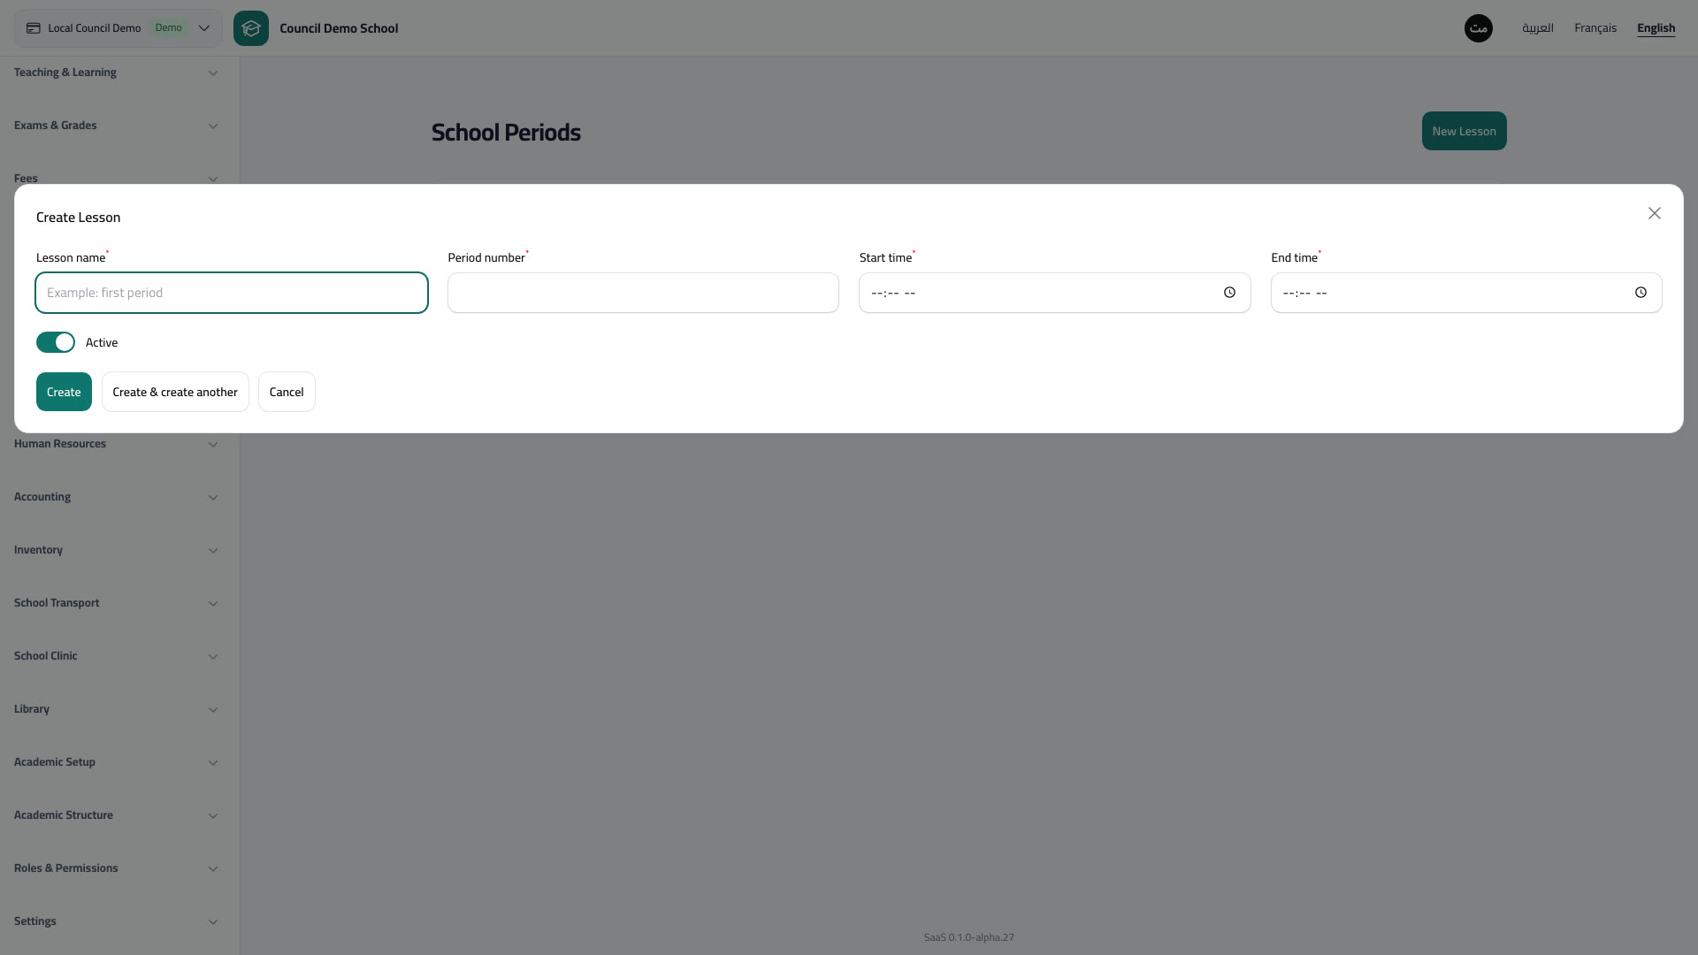Toggle the Active switch off
The height and width of the screenshot is (955, 1698).
click(x=56, y=342)
